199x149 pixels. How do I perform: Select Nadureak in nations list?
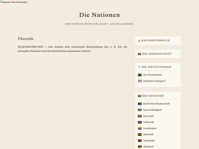[149, 122]
